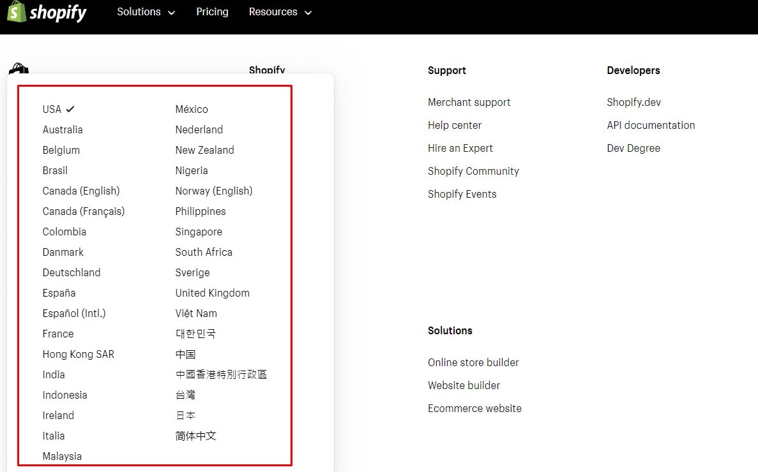
Task: Select Colombia from the list
Action: tap(64, 232)
